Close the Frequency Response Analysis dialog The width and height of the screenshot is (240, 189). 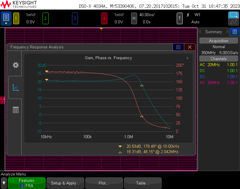(190, 47)
